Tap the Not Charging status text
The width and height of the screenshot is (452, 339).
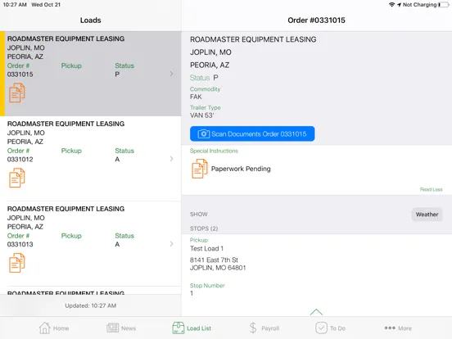pos(419,5)
